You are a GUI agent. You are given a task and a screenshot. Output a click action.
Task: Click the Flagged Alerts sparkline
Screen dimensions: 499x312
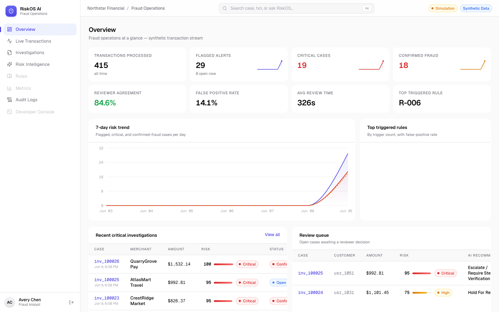coord(270,65)
